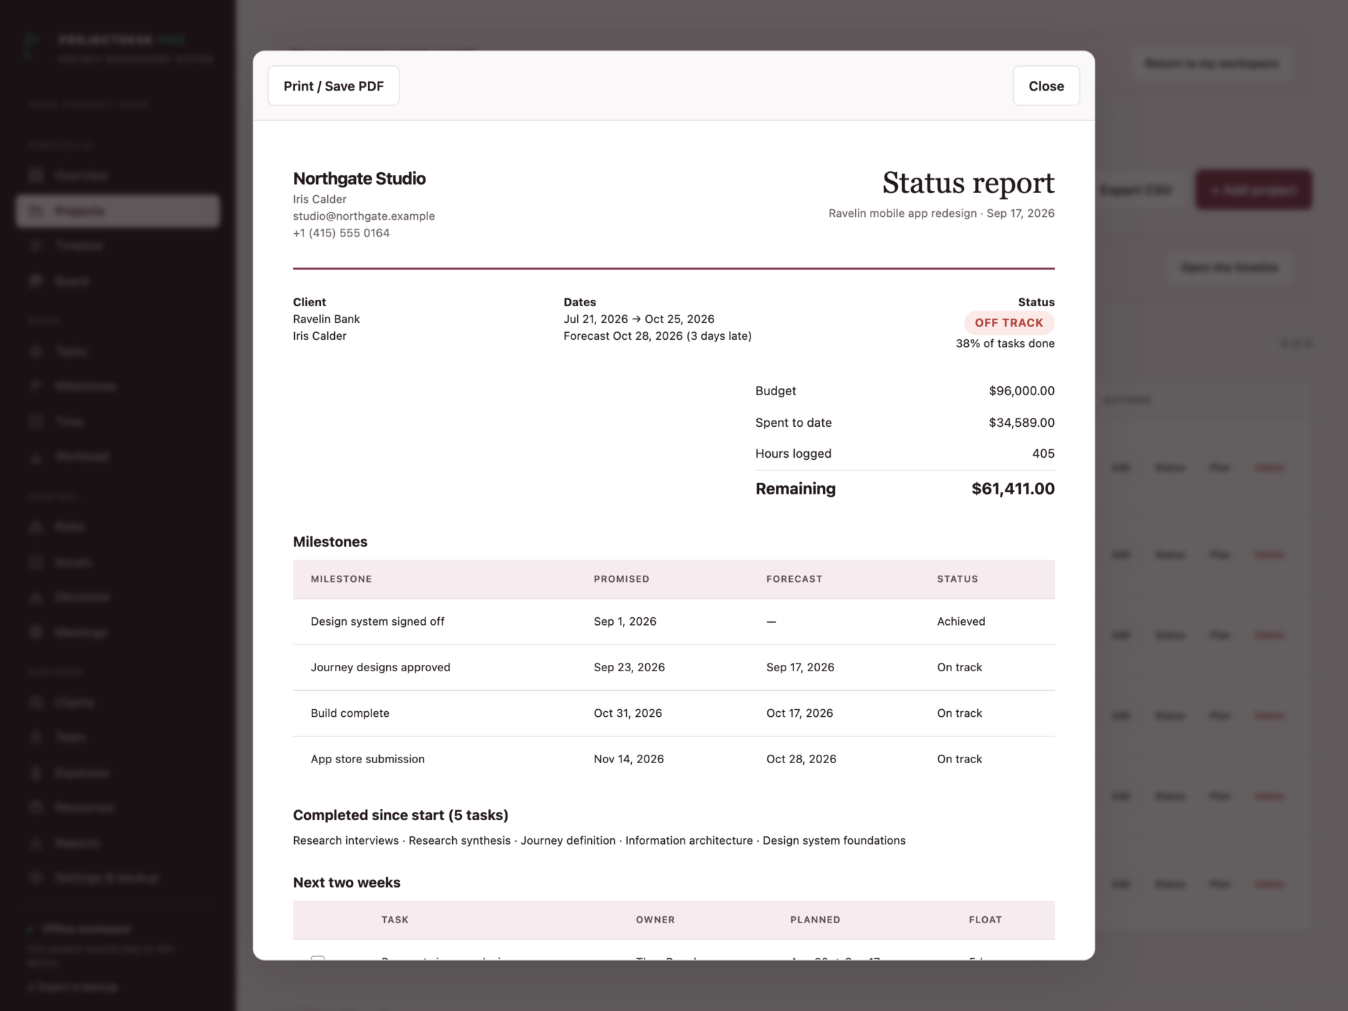
Task: Click the Ravelin Bank client name
Action: coord(326,319)
